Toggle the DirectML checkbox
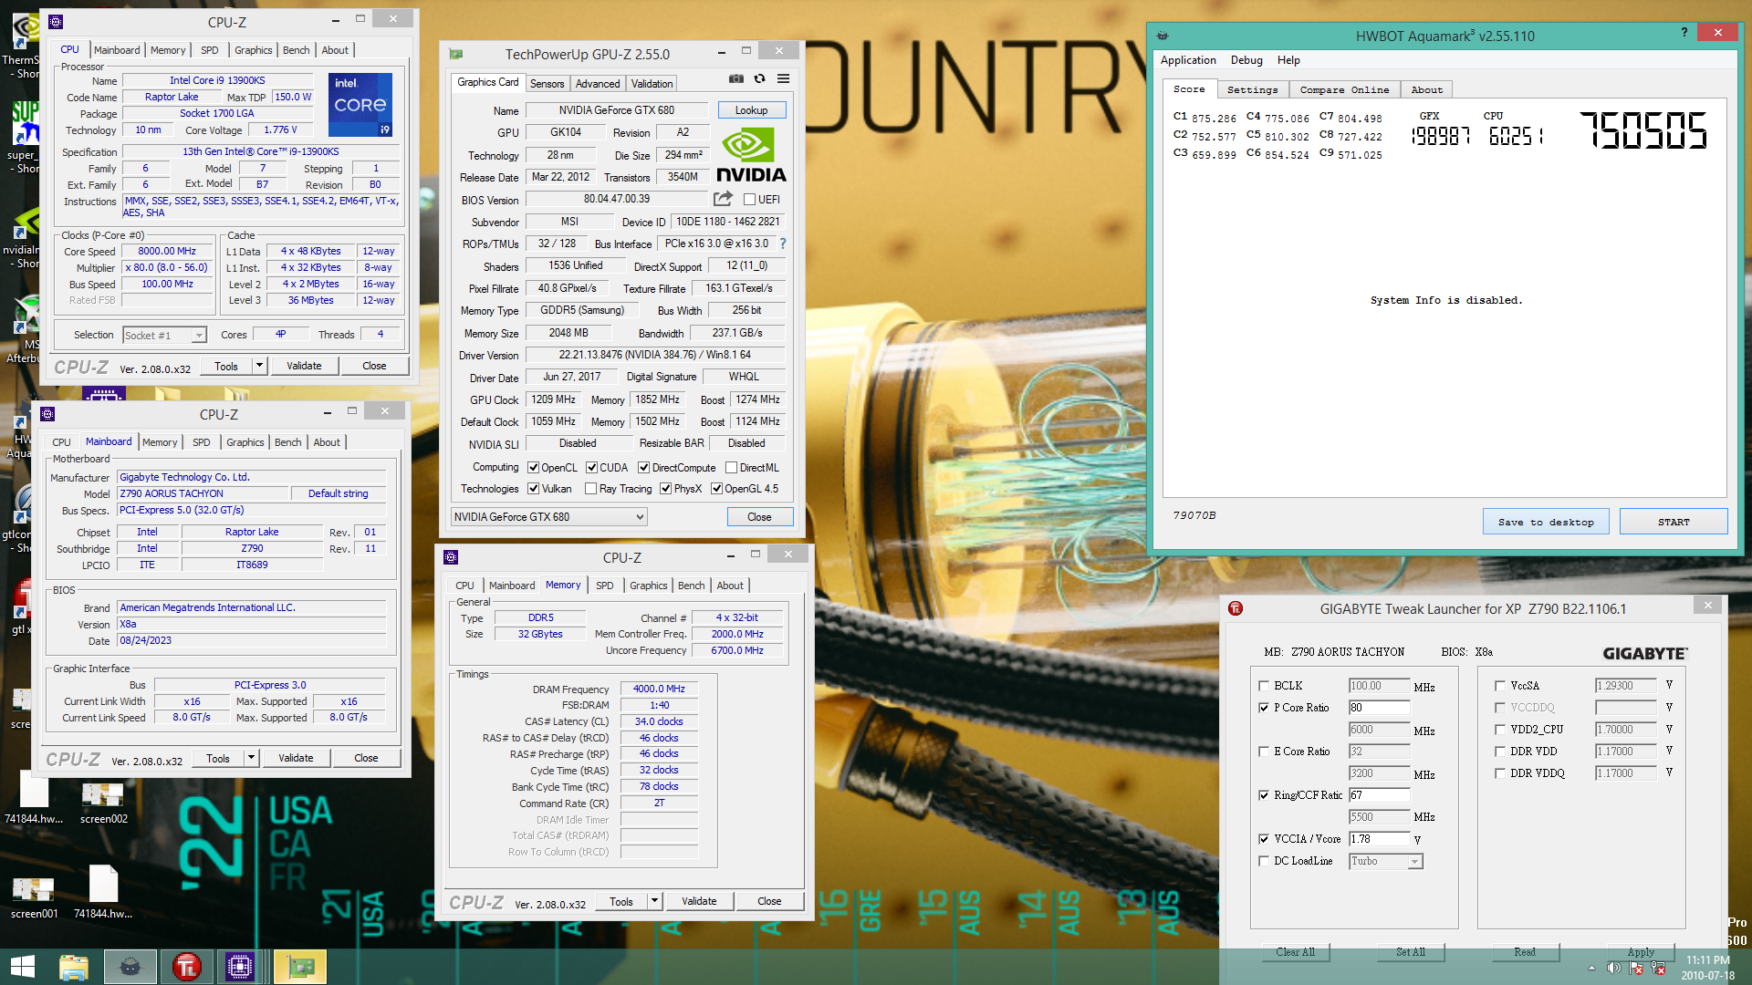Image resolution: width=1752 pixels, height=985 pixels. coord(731,468)
